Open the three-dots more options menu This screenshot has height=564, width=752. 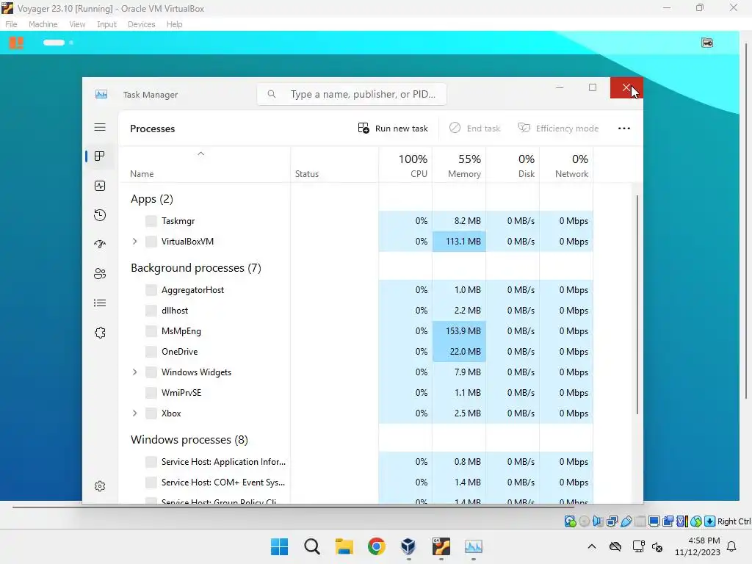624,128
